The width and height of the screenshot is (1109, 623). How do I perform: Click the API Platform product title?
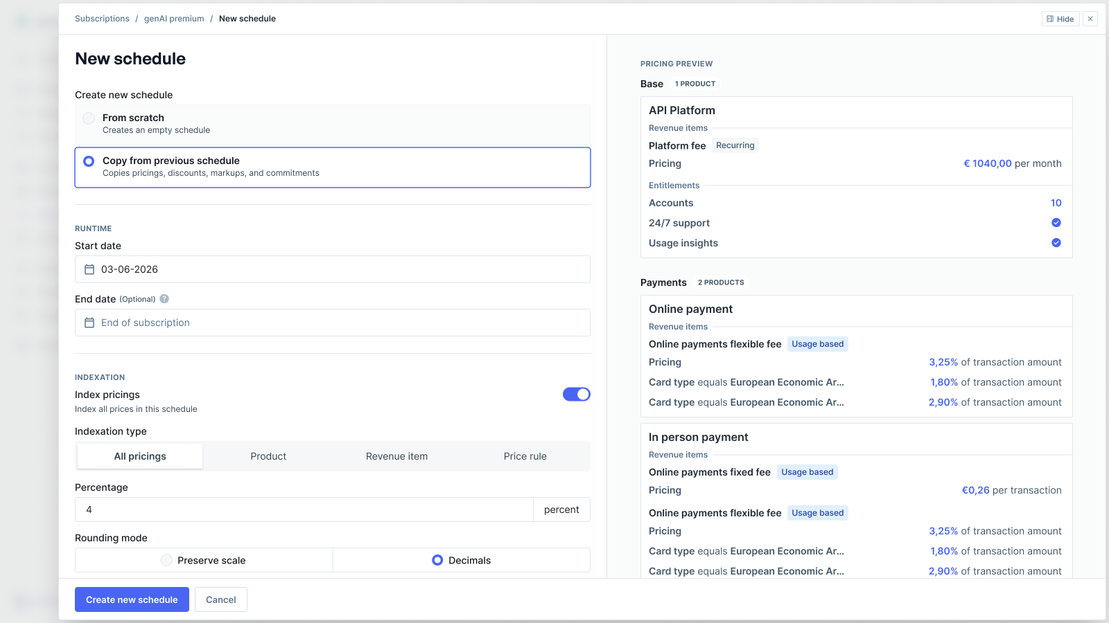[x=682, y=110]
